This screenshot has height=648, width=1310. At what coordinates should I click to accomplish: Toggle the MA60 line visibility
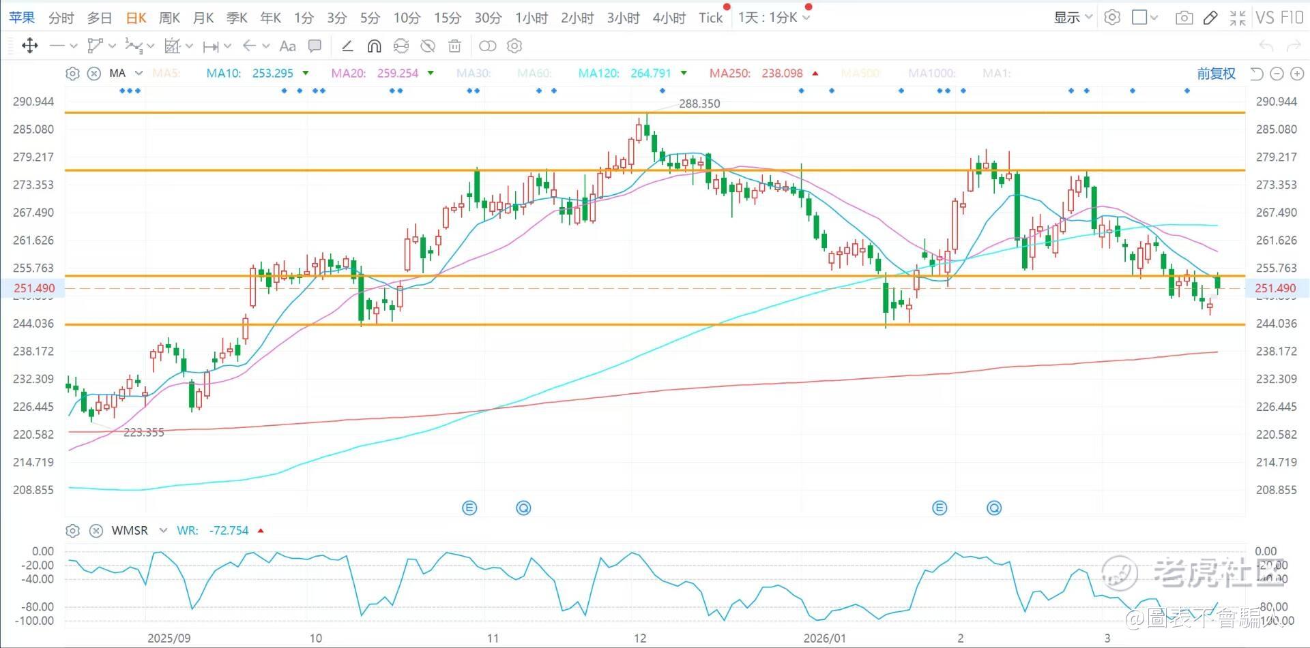(534, 73)
